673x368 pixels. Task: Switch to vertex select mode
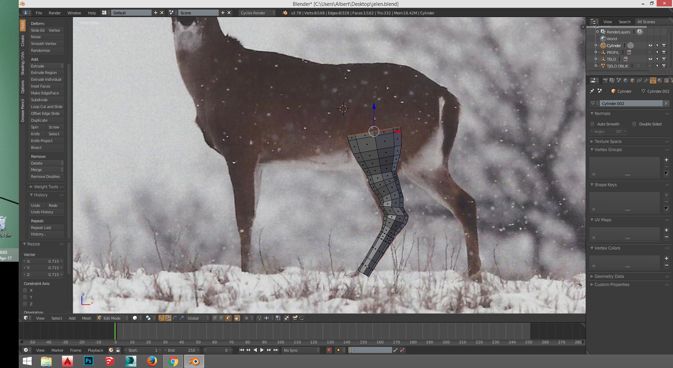click(215, 318)
